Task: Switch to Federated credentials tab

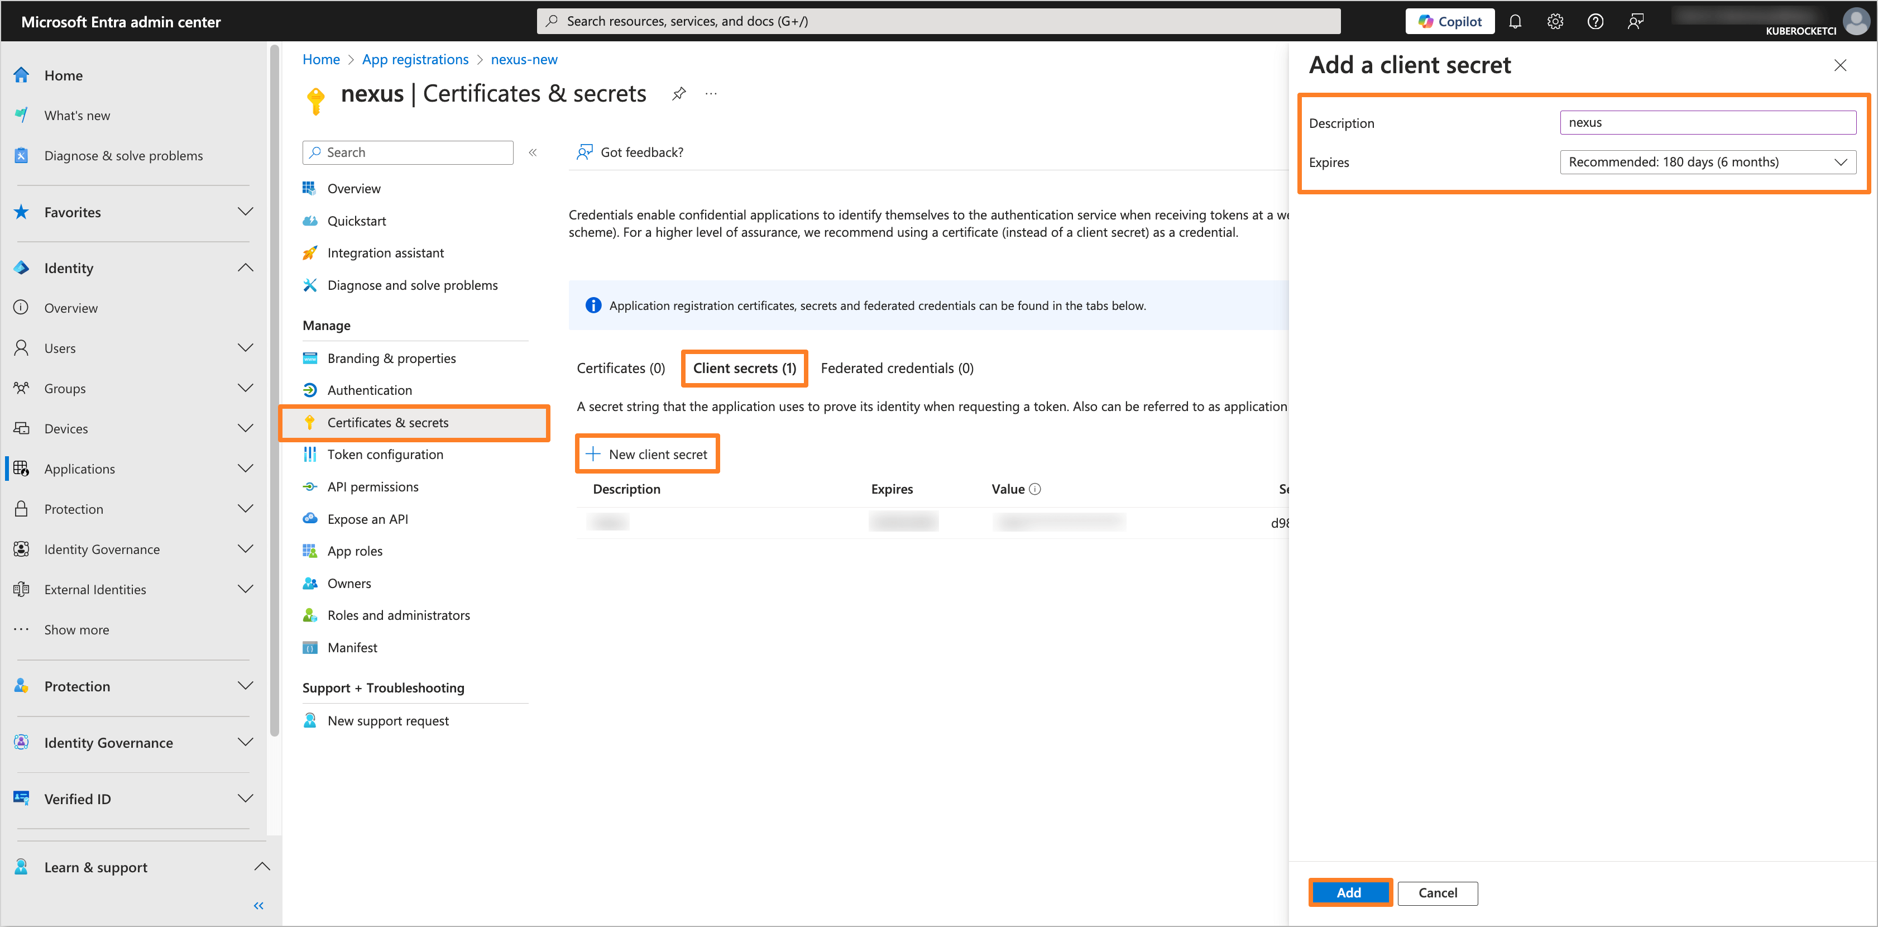Action: 897,367
